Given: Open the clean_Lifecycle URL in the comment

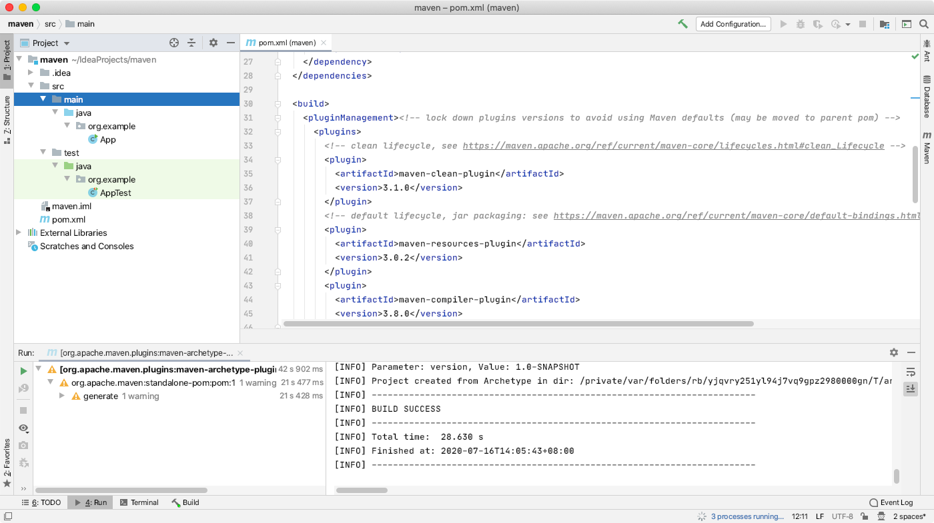Looking at the screenshot, I should (x=673, y=145).
